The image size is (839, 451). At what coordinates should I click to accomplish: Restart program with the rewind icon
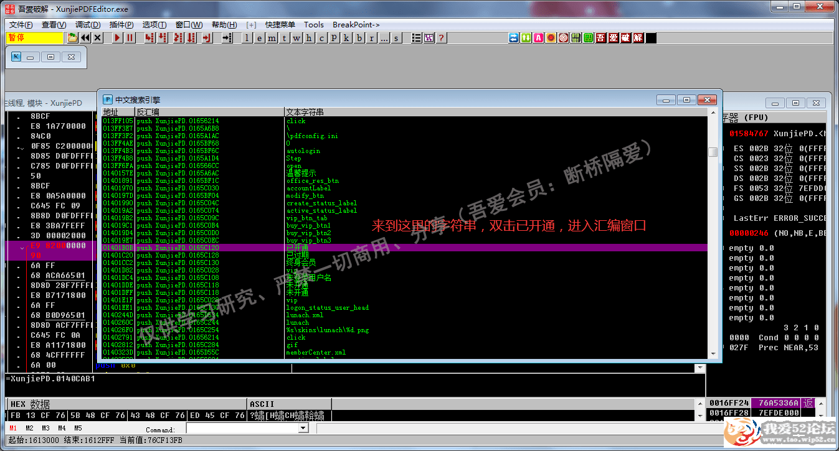click(85, 38)
